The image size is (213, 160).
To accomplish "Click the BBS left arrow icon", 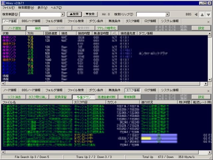I will coord(196,14).
